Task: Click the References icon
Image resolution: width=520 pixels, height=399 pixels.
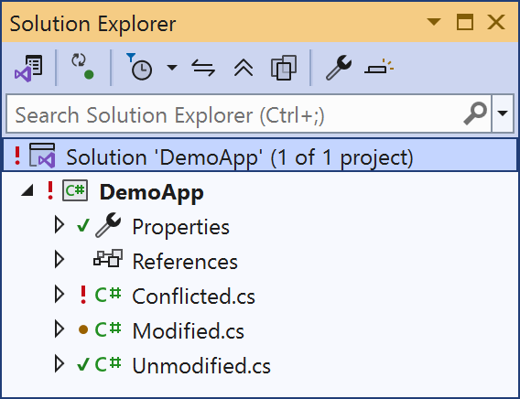Action: coord(108,258)
